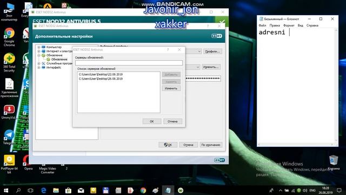Open the Корзина recycle bin icon
This screenshot has width=346, height=195.
[x=334, y=162]
